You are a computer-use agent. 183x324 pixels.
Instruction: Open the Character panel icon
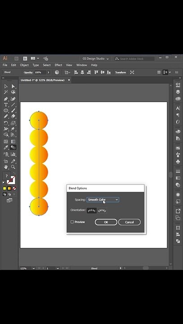click(x=178, y=108)
